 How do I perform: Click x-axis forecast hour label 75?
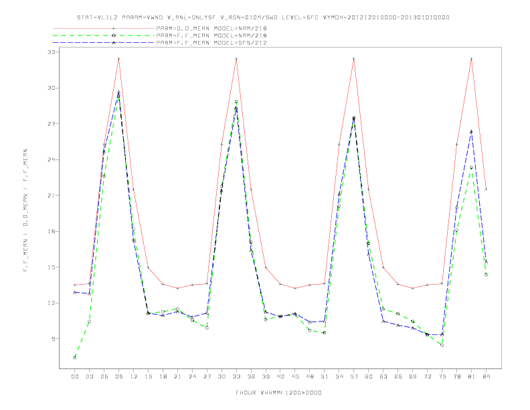(x=442, y=377)
